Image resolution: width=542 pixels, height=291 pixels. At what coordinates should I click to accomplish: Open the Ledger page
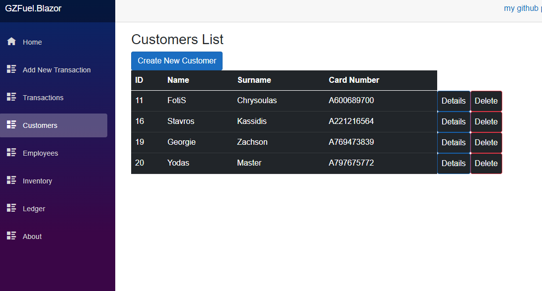point(54,209)
